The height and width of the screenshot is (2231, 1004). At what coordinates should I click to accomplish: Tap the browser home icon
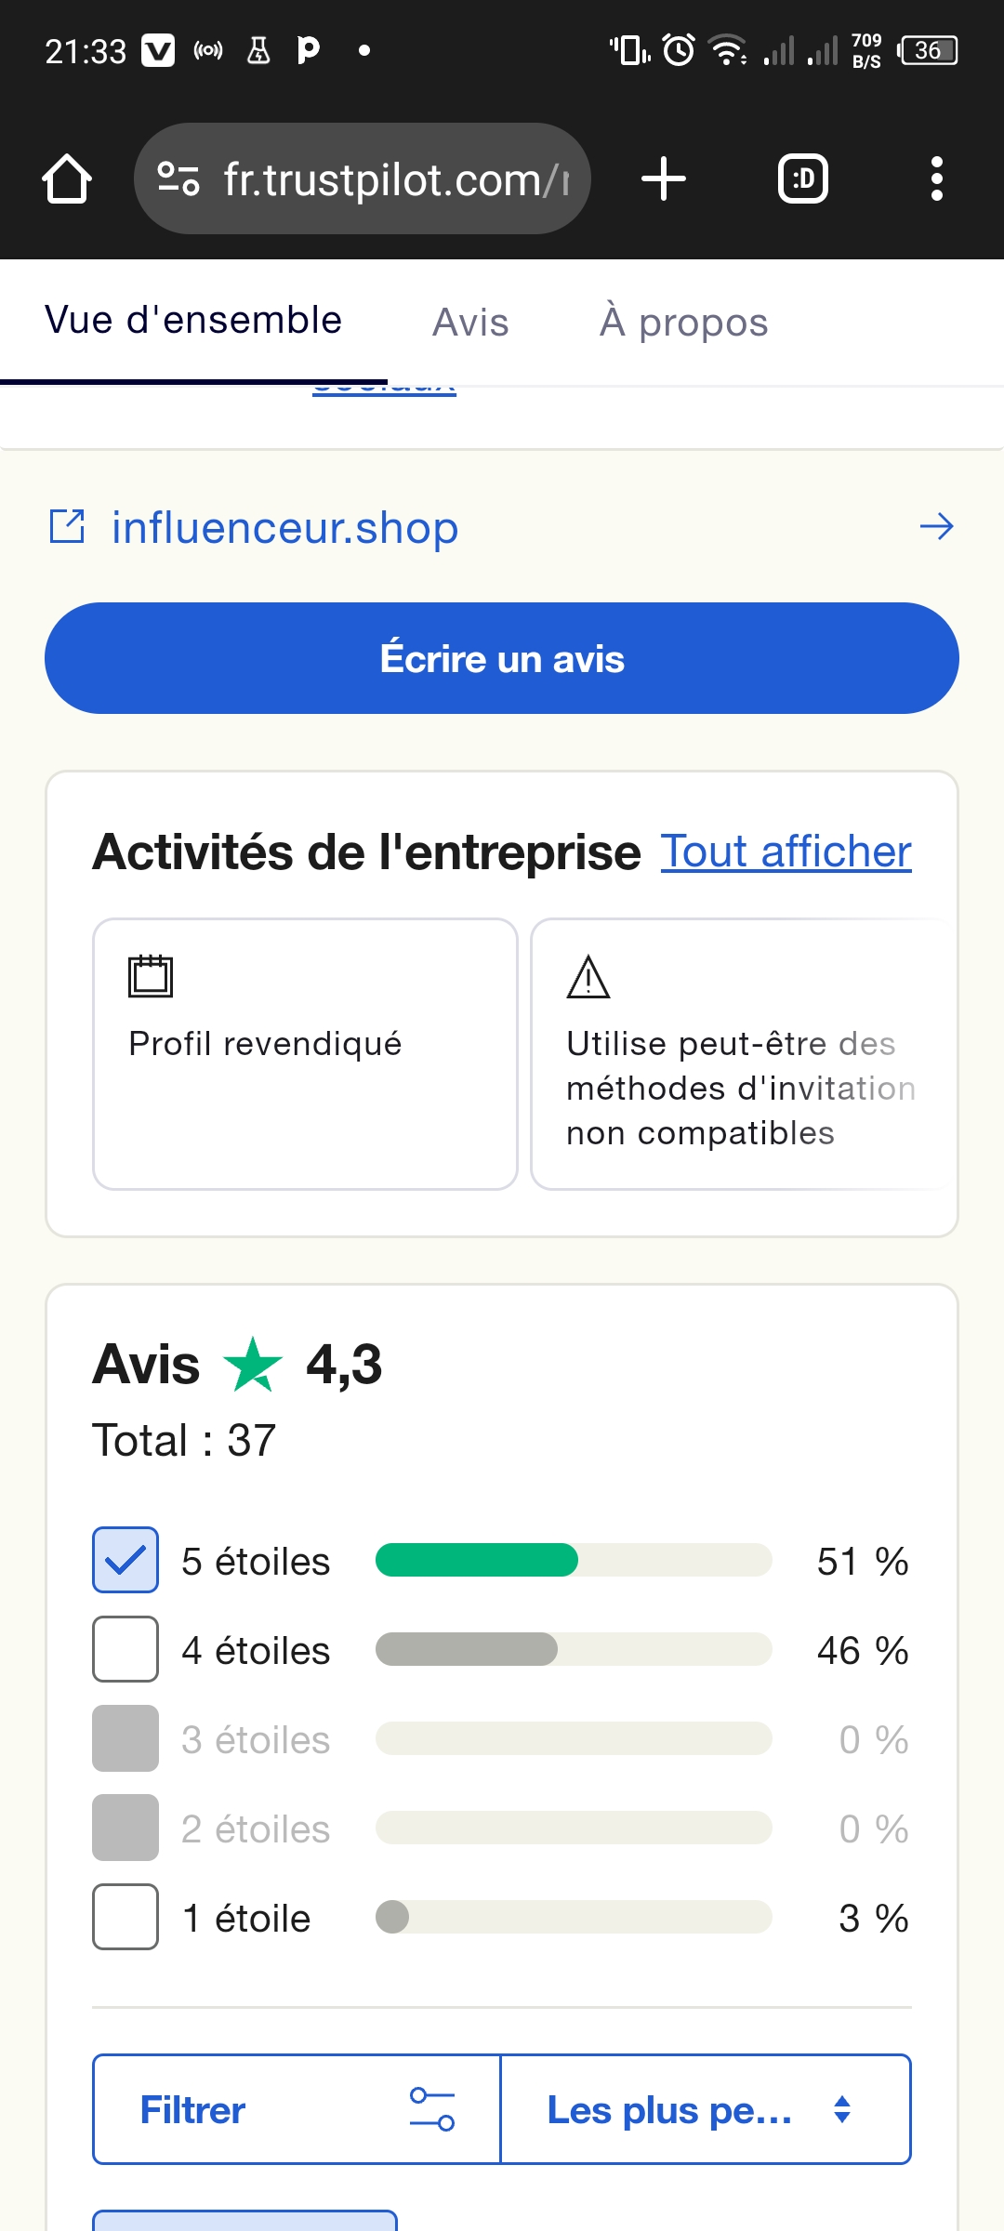[67, 178]
